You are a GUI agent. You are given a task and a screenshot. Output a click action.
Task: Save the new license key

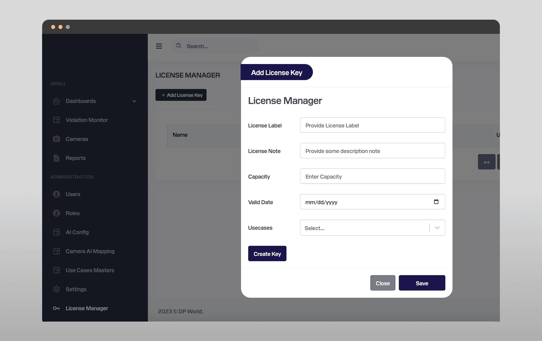(422, 283)
